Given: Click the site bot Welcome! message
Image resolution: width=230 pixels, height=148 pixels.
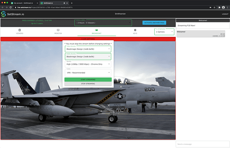Looking at the screenshot, I should click(x=201, y=34).
